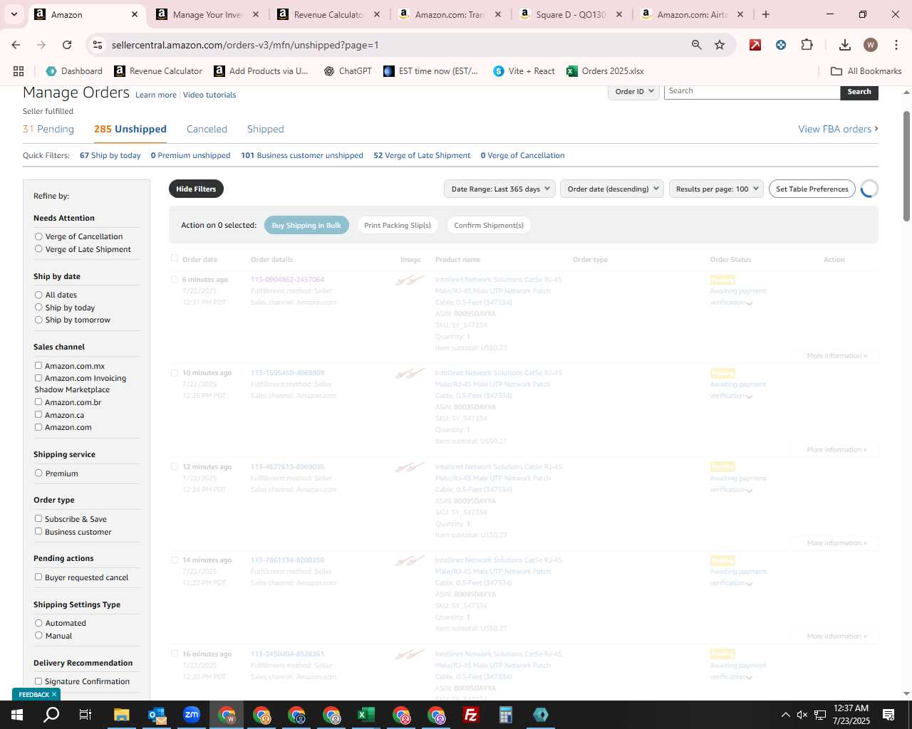Launch Outlook from taskbar
Image resolution: width=912 pixels, height=729 pixels.
[157, 715]
